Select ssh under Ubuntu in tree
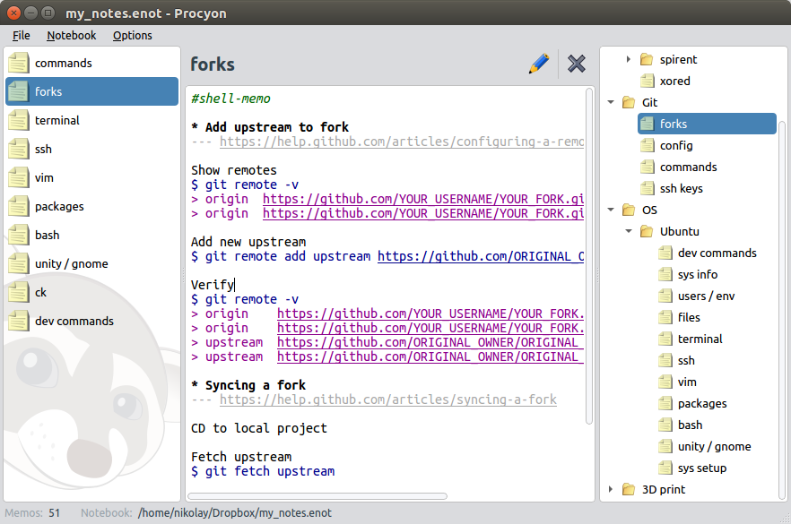The width and height of the screenshot is (791, 524). [686, 361]
